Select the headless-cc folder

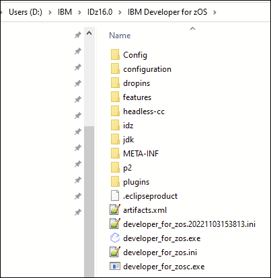click(144, 111)
